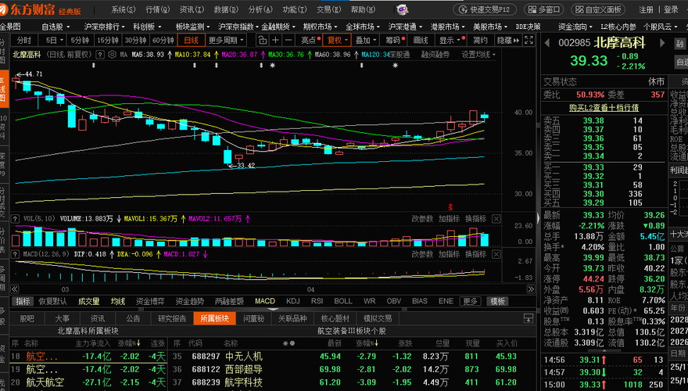Select the MACD indicator
Viewport: 688px width, 391px height.
[x=264, y=301]
